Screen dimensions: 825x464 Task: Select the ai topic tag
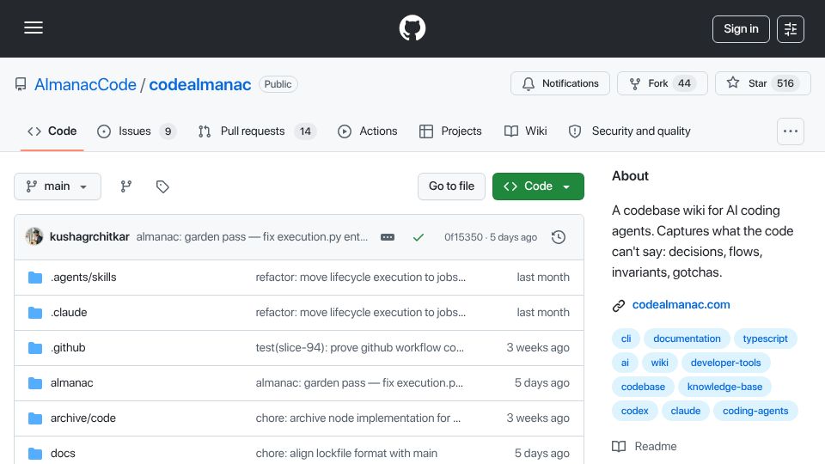coord(625,363)
